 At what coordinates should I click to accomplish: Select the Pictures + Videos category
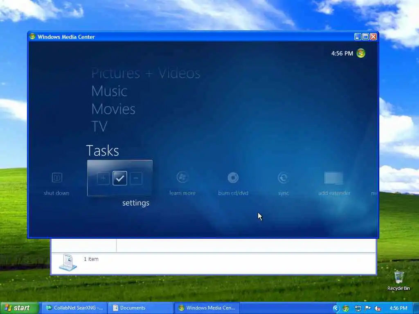146,73
